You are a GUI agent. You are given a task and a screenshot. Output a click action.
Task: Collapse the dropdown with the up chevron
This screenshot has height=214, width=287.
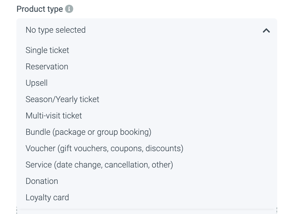pos(266,30)
